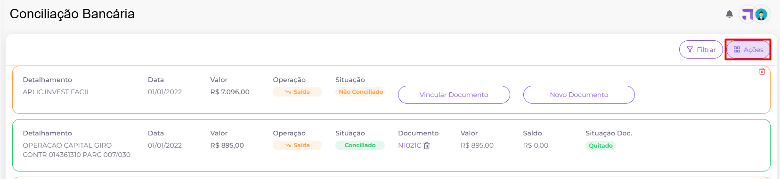Open document link N1021C
Image resolution: width=780 pixels, height=179 pixels.
(409, 145)
